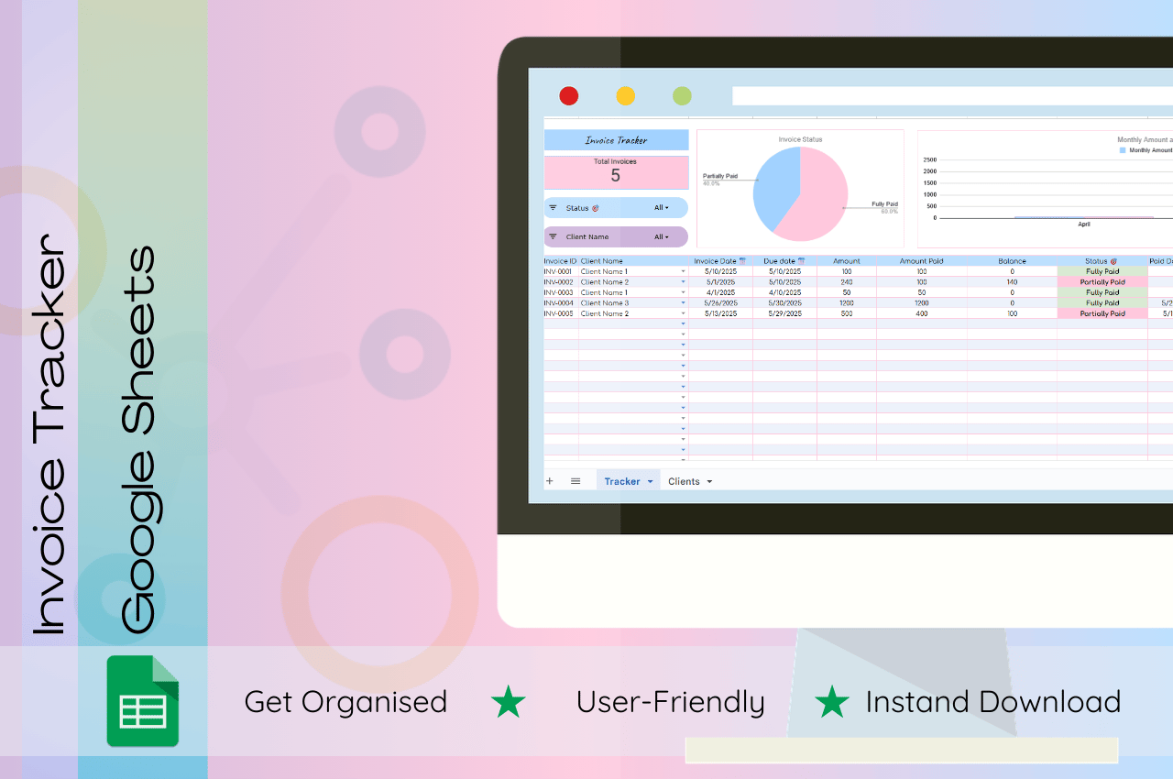Image resolution: width=1173 pixels, height=779 pixels.
Task: Click the Invoice Tracker title banner
Action: point(616,139)
